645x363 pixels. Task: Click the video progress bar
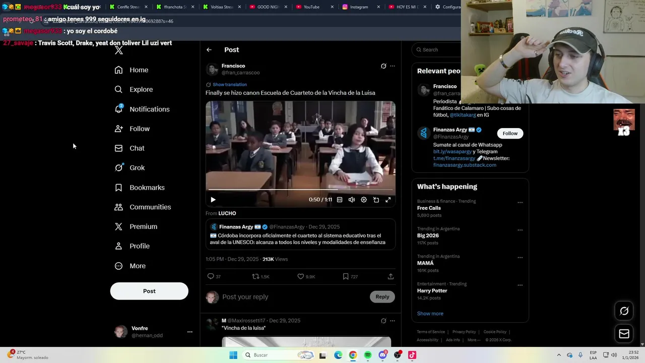point(300,190)
